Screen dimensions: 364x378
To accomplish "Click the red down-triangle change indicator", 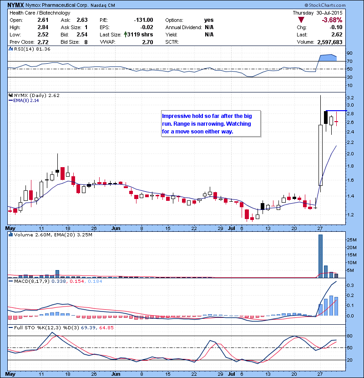I will pos(301,20).
